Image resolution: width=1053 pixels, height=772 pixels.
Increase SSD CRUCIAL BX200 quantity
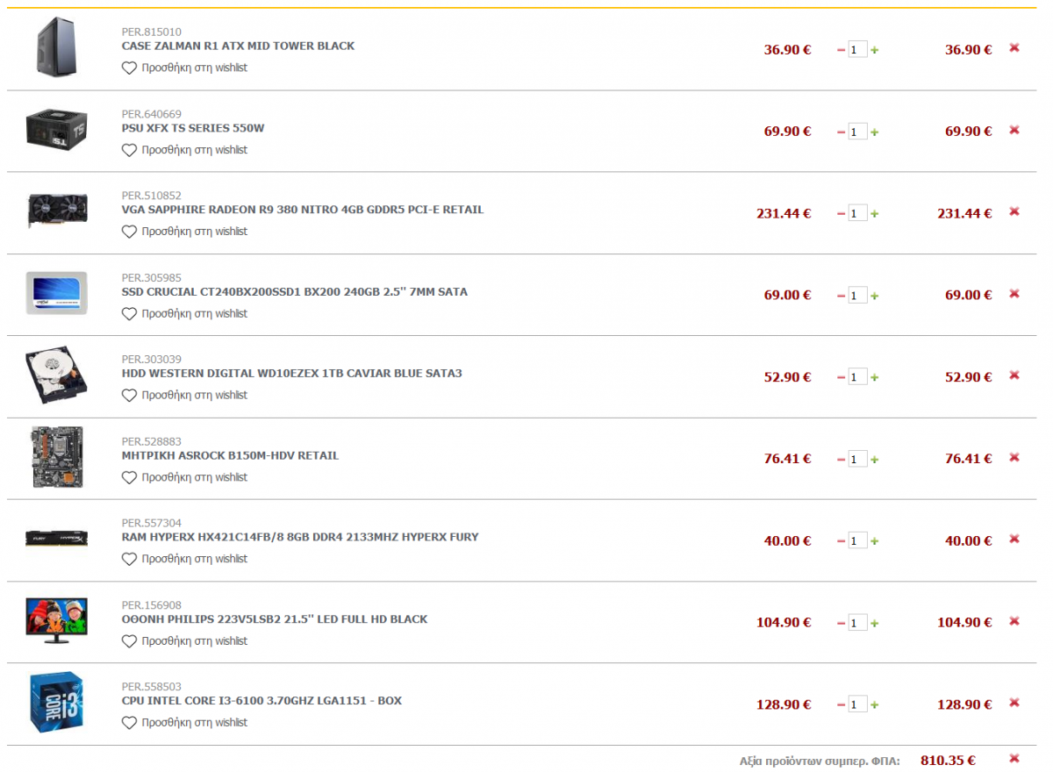point(874,296)
